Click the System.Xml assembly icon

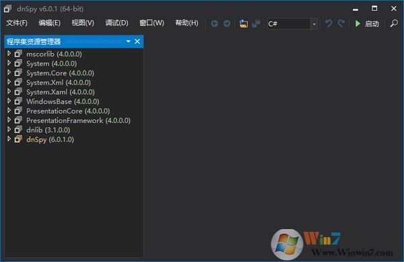point(18,82)
